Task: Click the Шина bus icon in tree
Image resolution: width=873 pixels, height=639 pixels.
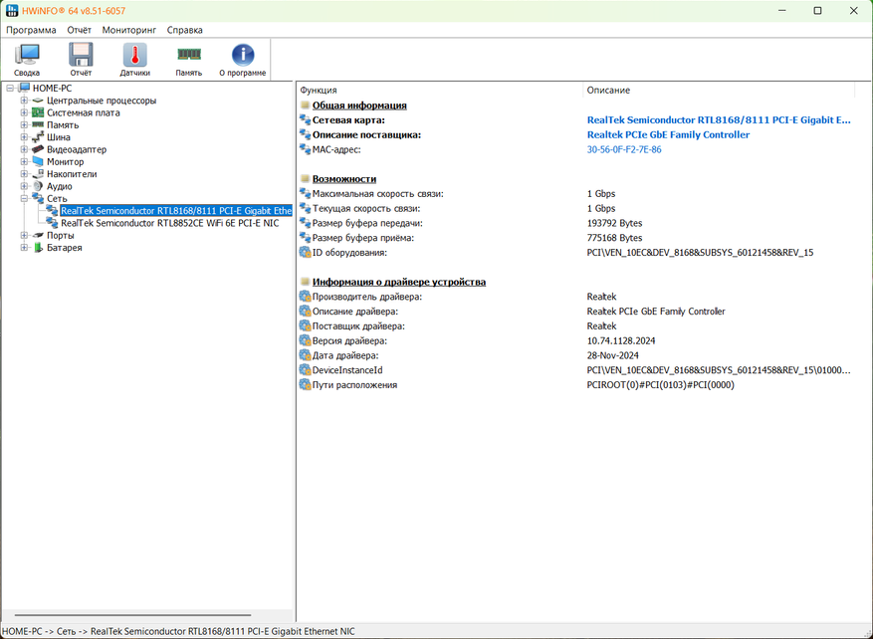Action: pos(38,137)
